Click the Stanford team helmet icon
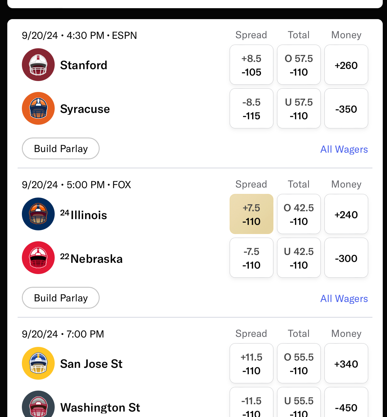Image resolution: width=387 pixels, height=417 pixels. click(38, 65)
